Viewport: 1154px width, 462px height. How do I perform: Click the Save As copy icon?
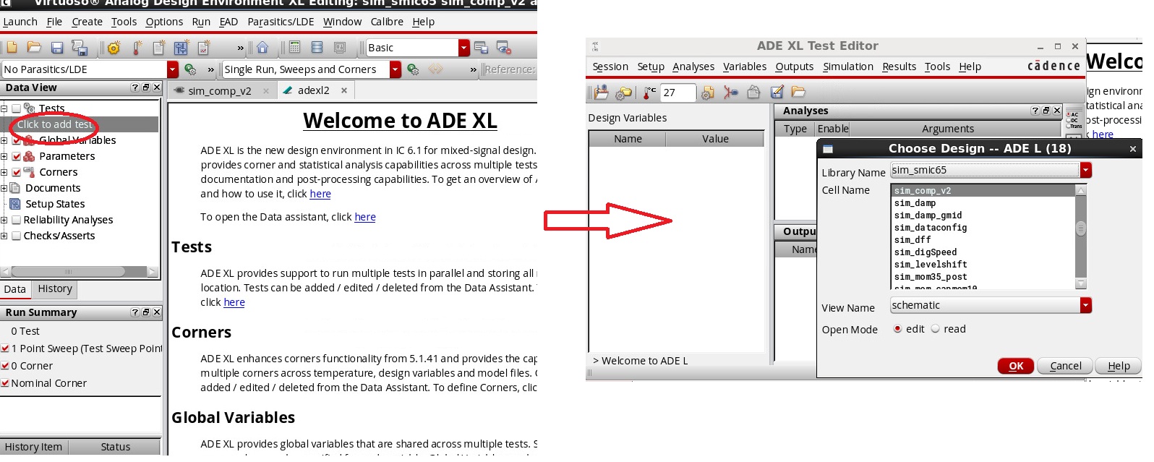[80, 48]
